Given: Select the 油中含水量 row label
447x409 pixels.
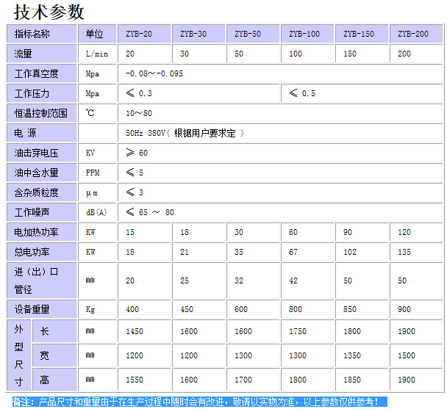Looking at the screenshot, I should 36,173.
